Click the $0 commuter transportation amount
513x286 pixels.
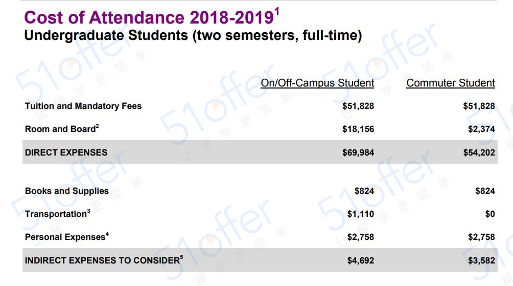click(490, 214)
